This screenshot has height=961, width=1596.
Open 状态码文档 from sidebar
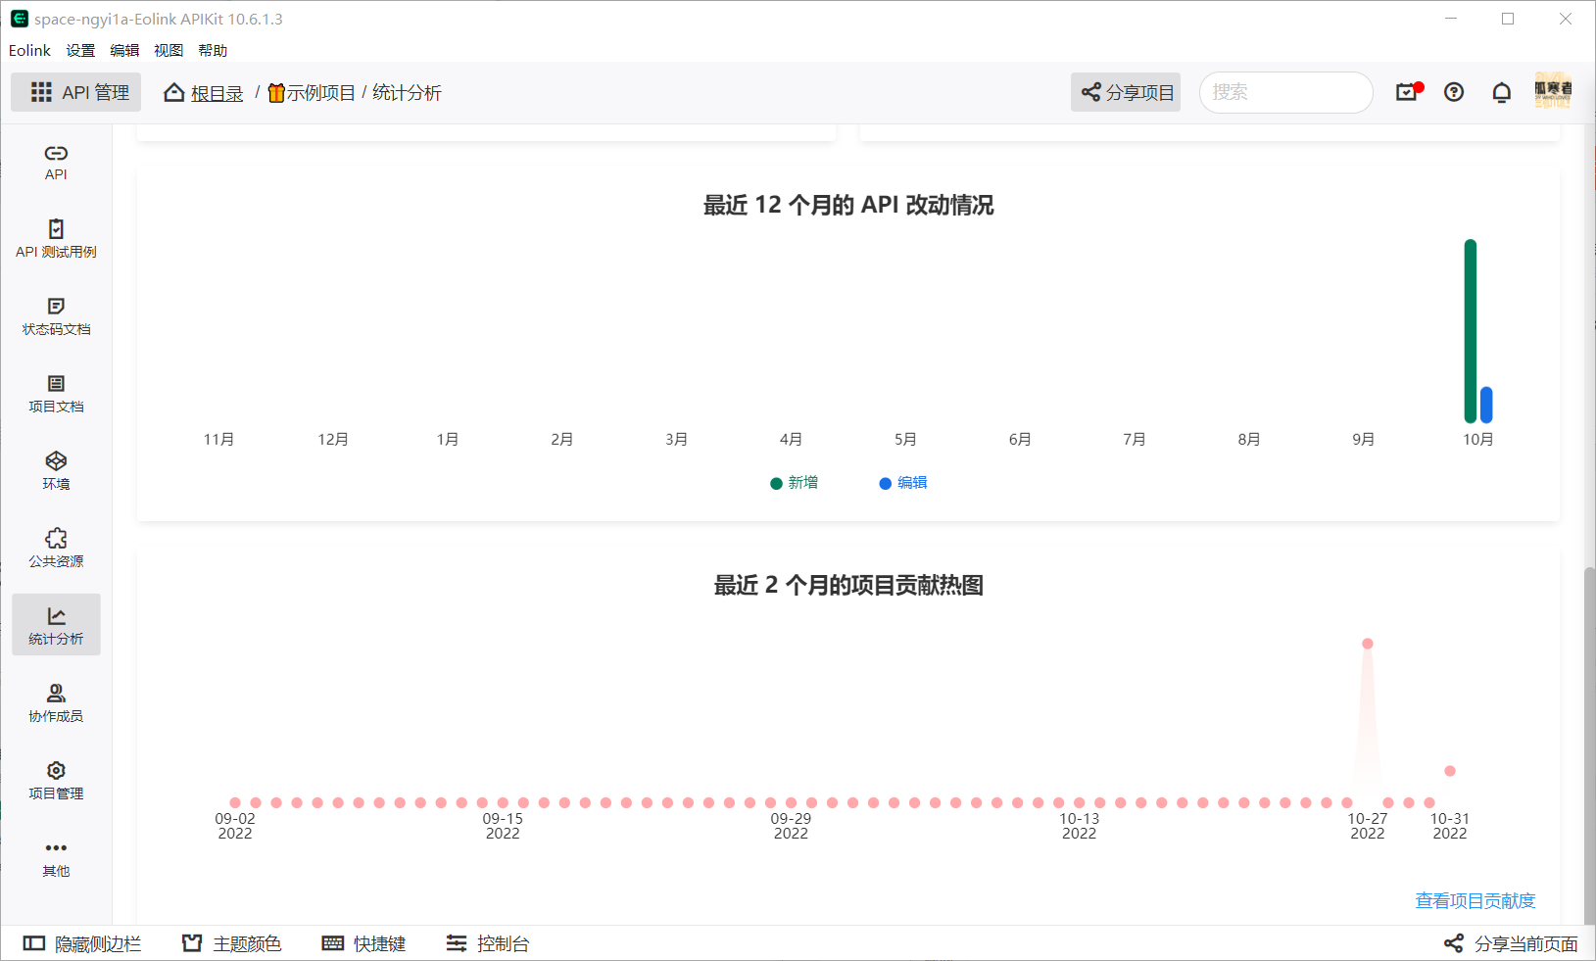56,316
